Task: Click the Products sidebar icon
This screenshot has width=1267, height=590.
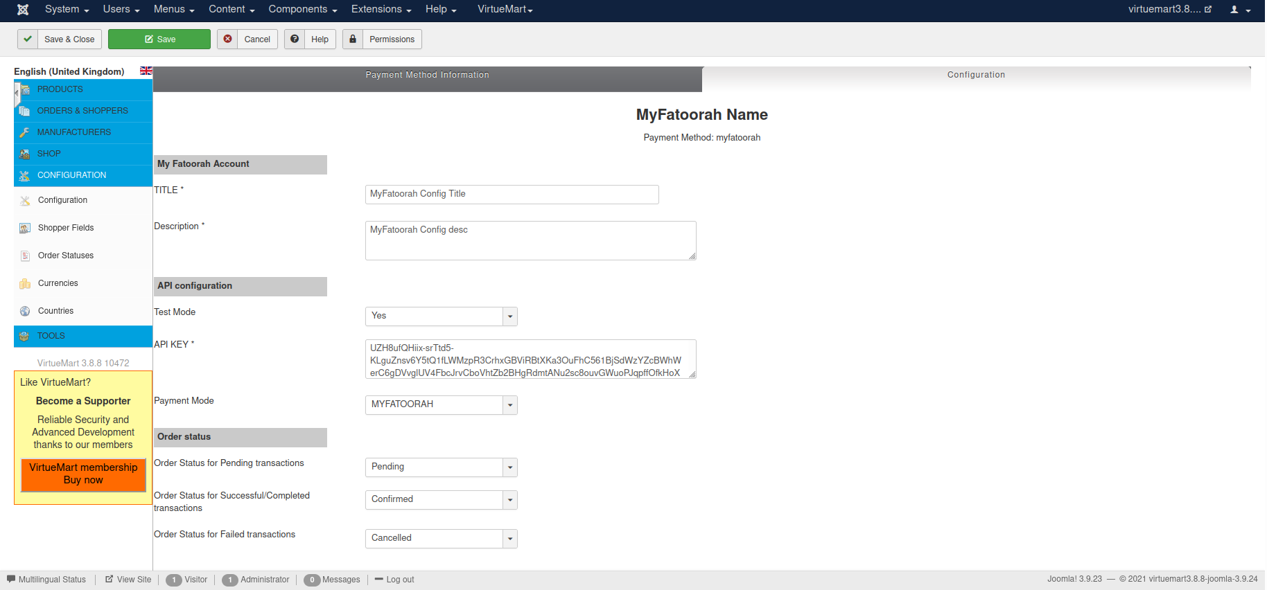Action: tap(25, 89)
